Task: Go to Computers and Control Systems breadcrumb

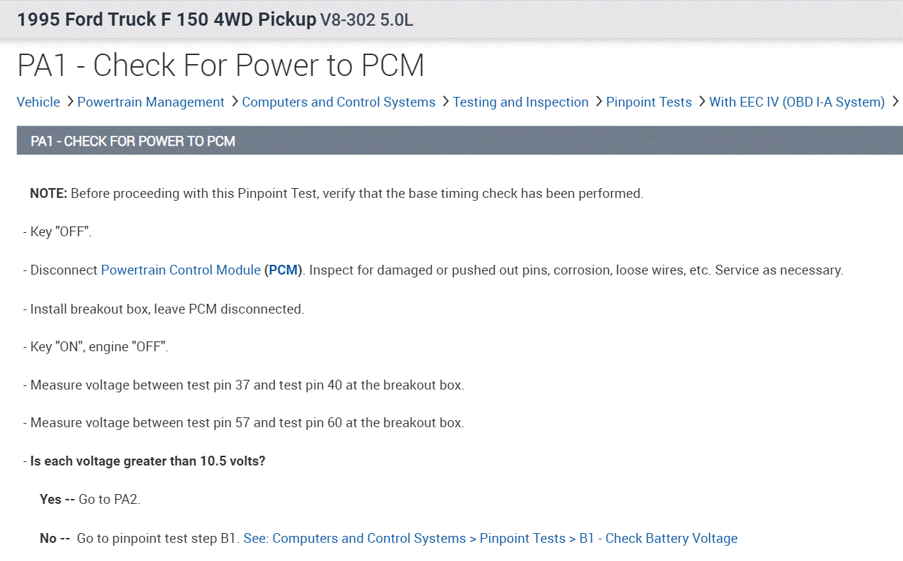Action: 339,102
